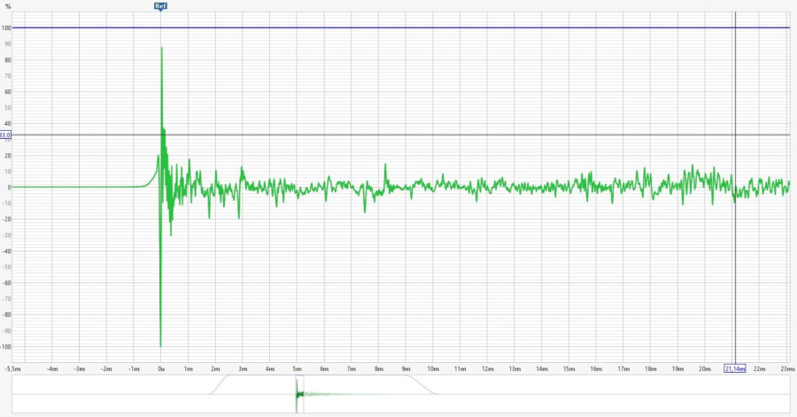Click the 100 label on the percent axis
This screenshot has height=417, width=797.
click(x=6, y=28)
